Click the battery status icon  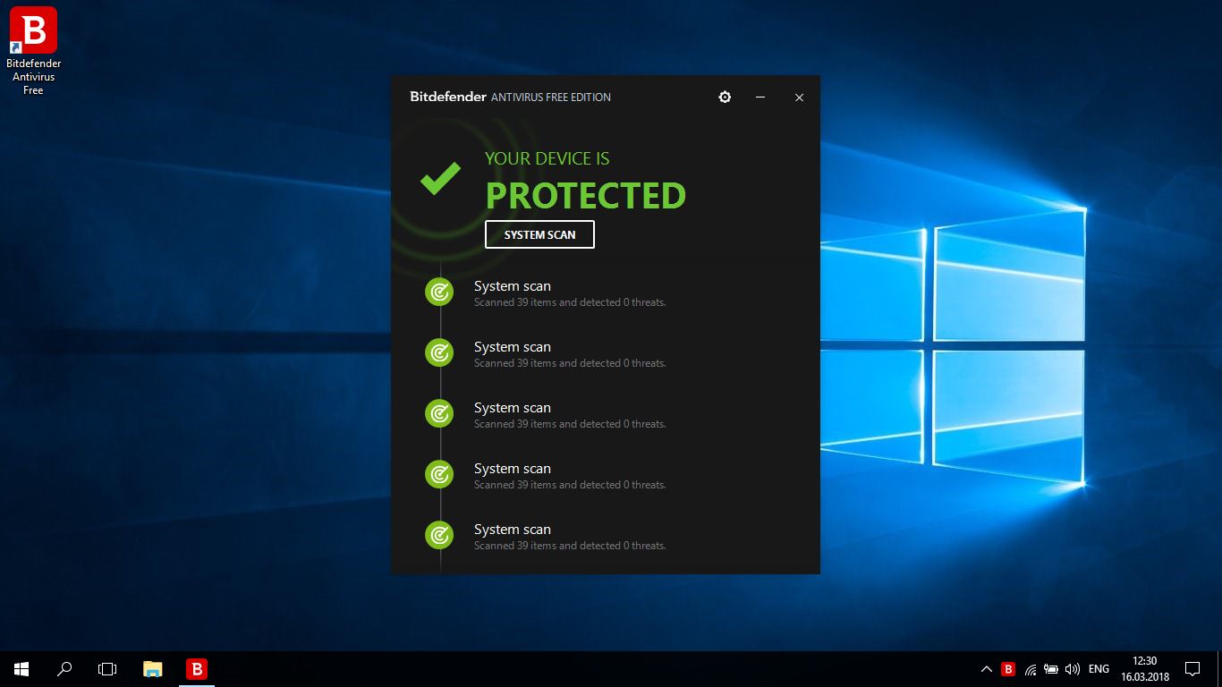[x=1050, y=668]
